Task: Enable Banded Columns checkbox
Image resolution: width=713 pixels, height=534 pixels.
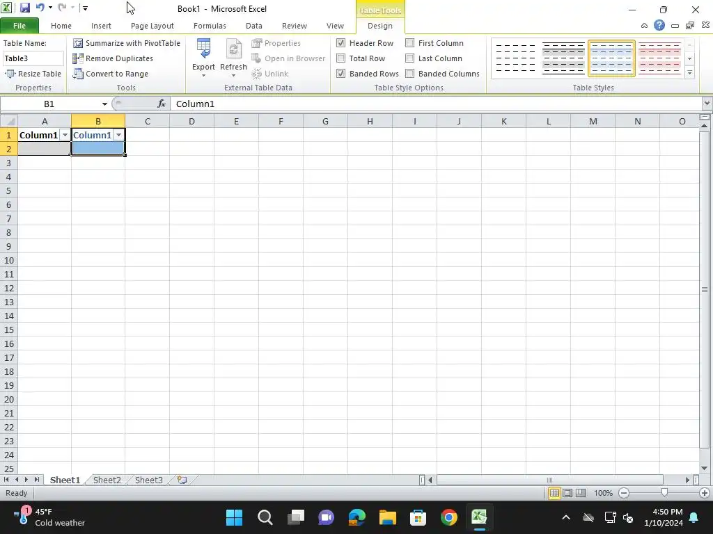Action: 409,74
